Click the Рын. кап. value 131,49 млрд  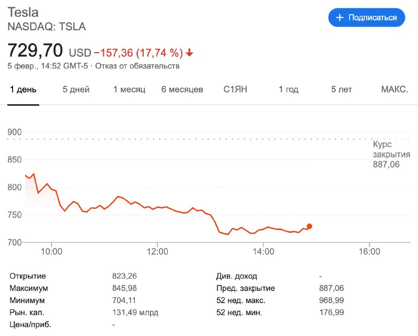pyautogui.click(x=135, y=313)
